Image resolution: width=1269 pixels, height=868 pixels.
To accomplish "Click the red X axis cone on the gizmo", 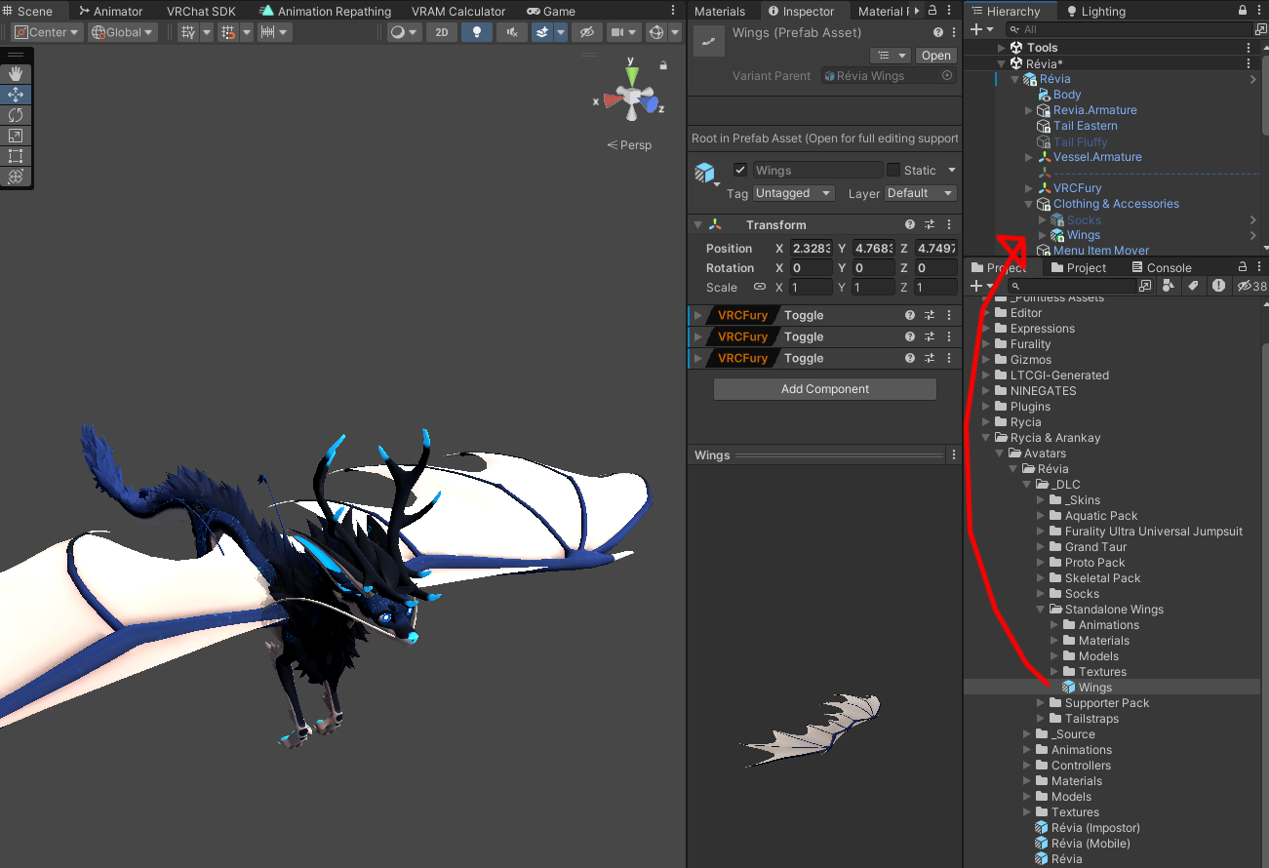I will click(x=613, y=99).
